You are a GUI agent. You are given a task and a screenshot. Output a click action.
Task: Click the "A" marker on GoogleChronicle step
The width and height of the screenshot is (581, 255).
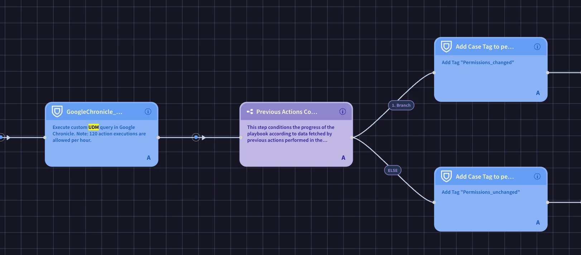point(149,158)
